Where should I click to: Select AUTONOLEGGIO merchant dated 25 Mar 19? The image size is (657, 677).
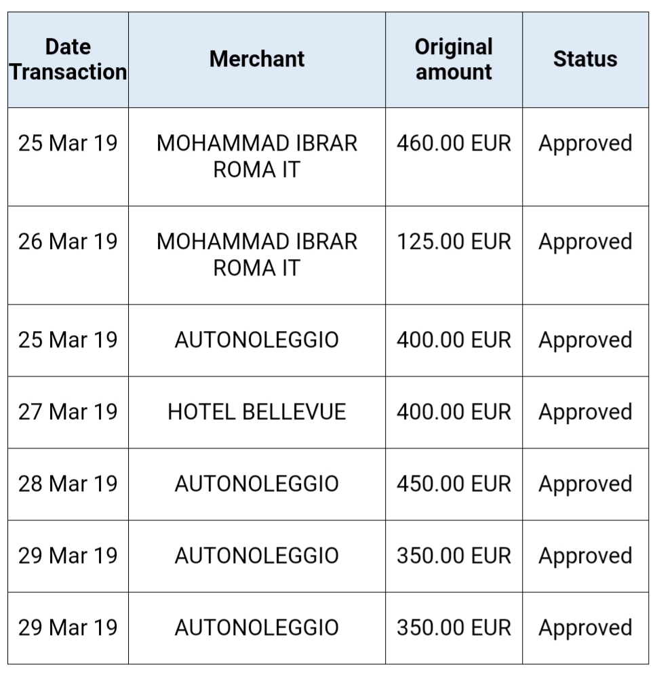tap(257, 341)
